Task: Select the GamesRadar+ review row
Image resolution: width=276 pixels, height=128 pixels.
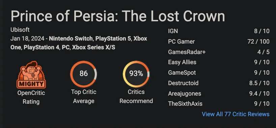Action: pyautogui.click(x=219, y=52)
